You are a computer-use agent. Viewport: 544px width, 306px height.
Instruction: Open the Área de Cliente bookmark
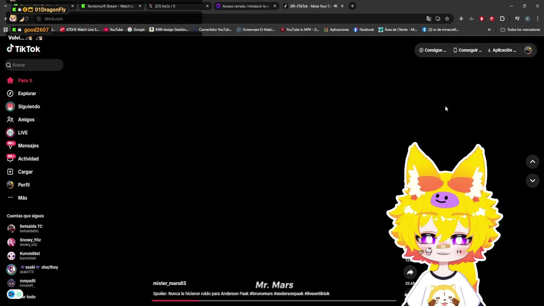coord(398,30)
